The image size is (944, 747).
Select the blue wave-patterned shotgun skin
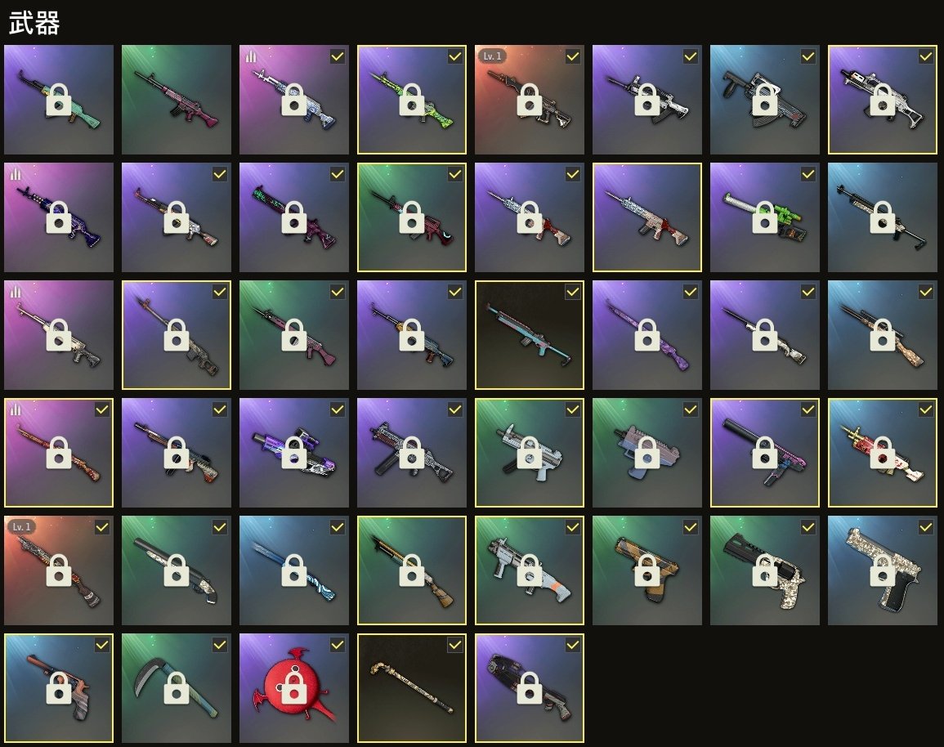pos(293,570)
